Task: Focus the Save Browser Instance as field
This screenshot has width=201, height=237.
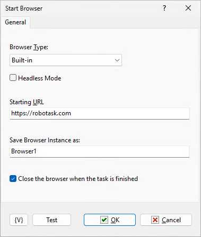Action: click(100, 151)
